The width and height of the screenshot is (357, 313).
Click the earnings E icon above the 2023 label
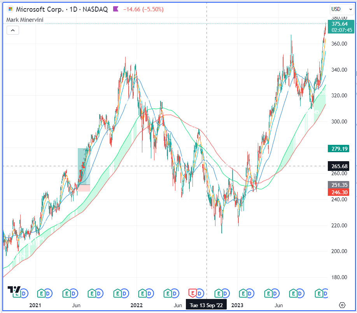(244, 293)
